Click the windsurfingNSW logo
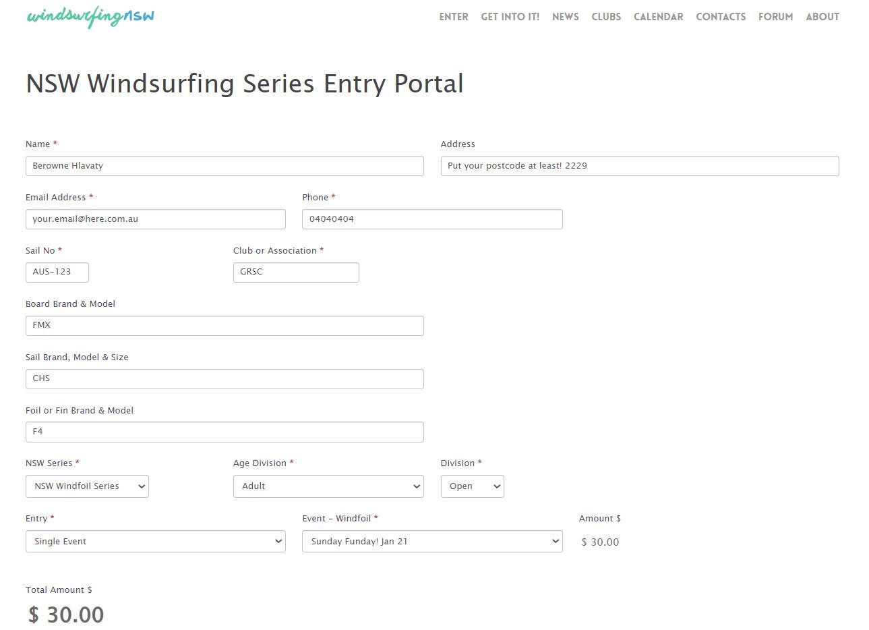The height and width of the screenshot is (630, 869). coord(90,17)
